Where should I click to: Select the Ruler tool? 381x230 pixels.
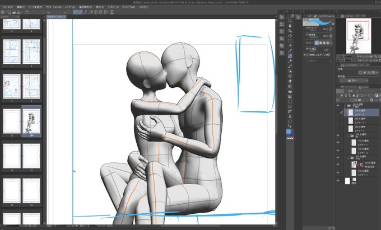[290, 111]
